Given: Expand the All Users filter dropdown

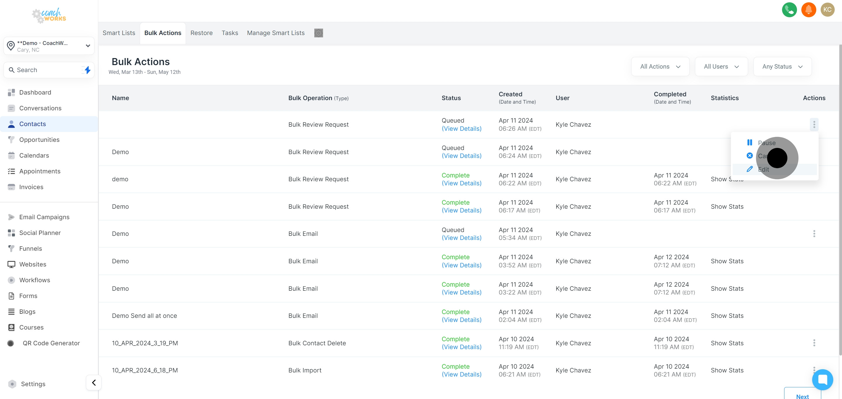Looking at the screenshot, I should (x=721, y=67).
